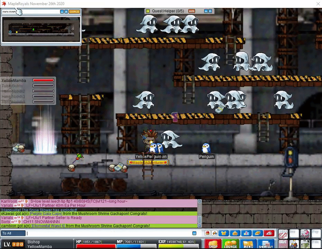Click the meso bundle dropped under ghosts
The height and width of the screenshot is (249, 322).
point(219,109)
